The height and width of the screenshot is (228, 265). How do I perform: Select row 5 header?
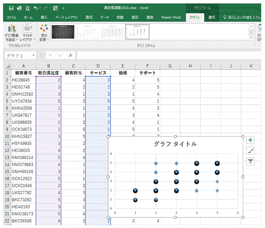(x=7, y=101)
